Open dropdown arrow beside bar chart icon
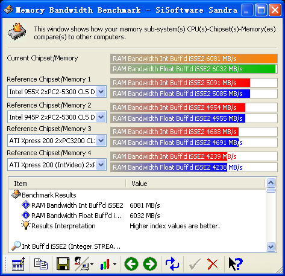The image size is (285, 276). (x=114, y=264)
